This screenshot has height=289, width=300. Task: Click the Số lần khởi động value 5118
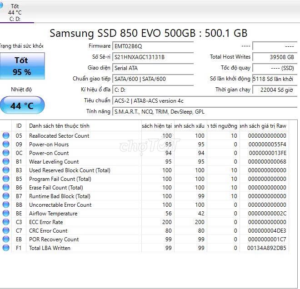[x=275, y=79]
